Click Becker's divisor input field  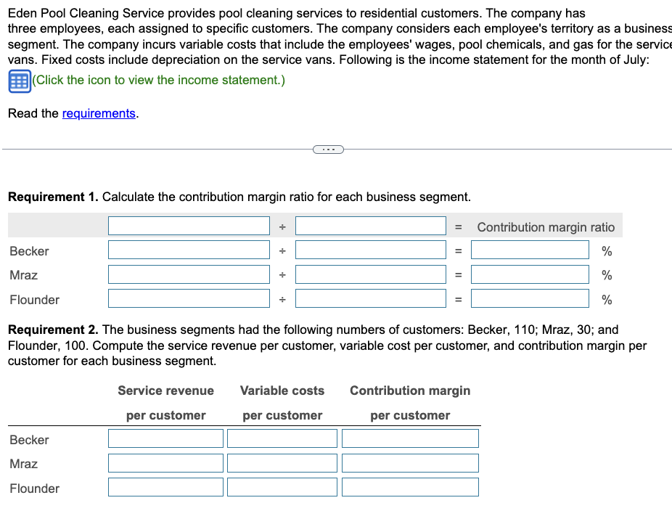[372, 249]
